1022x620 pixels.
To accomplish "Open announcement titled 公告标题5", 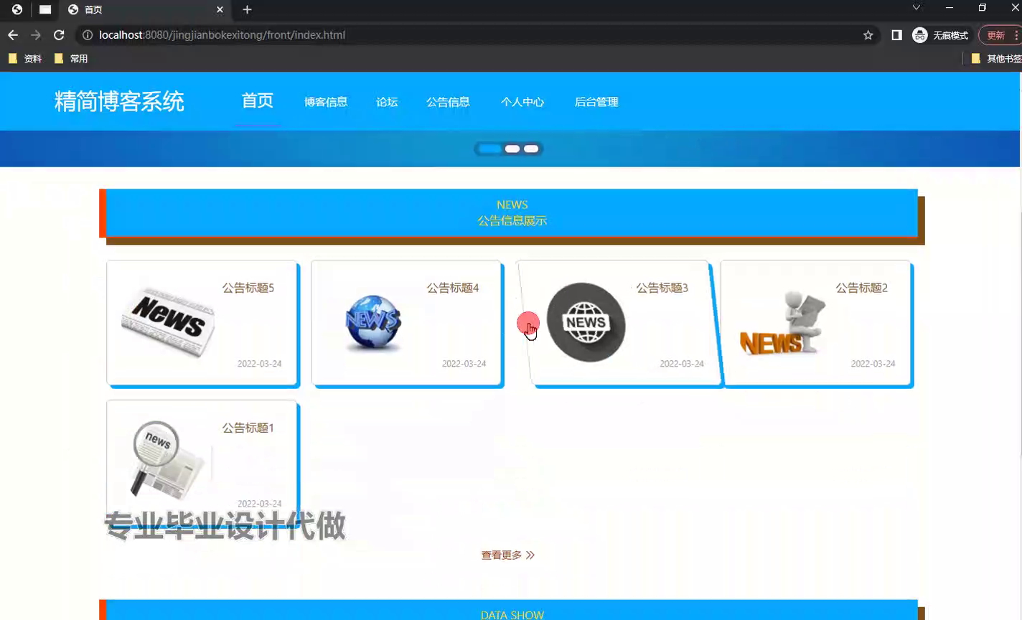I will 248,288.
